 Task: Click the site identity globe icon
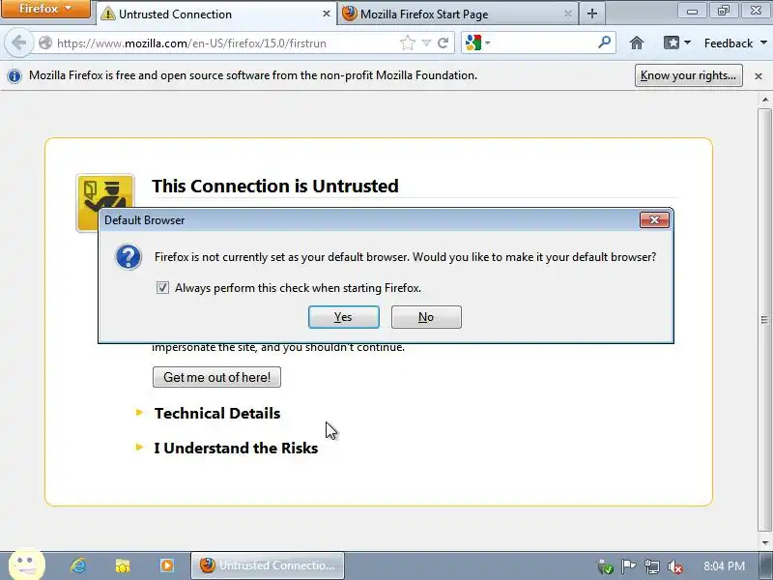pyautogui.click(x=45, y=43)
